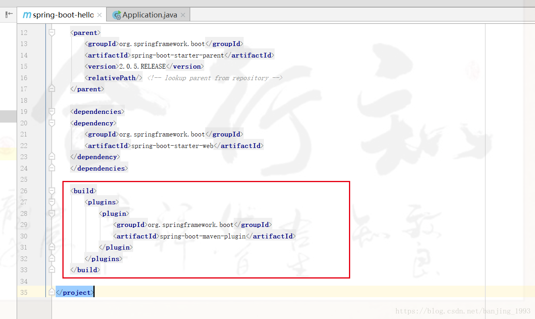Collapse the build block at line 26
Screen dimensions: 535x319
click(x=52, y=191)
